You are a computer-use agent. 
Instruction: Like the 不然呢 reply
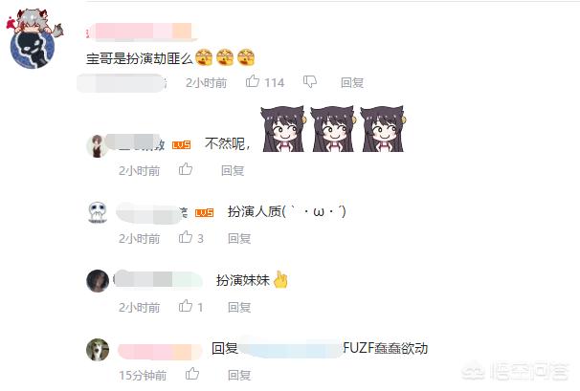click(x=186, y=169)
